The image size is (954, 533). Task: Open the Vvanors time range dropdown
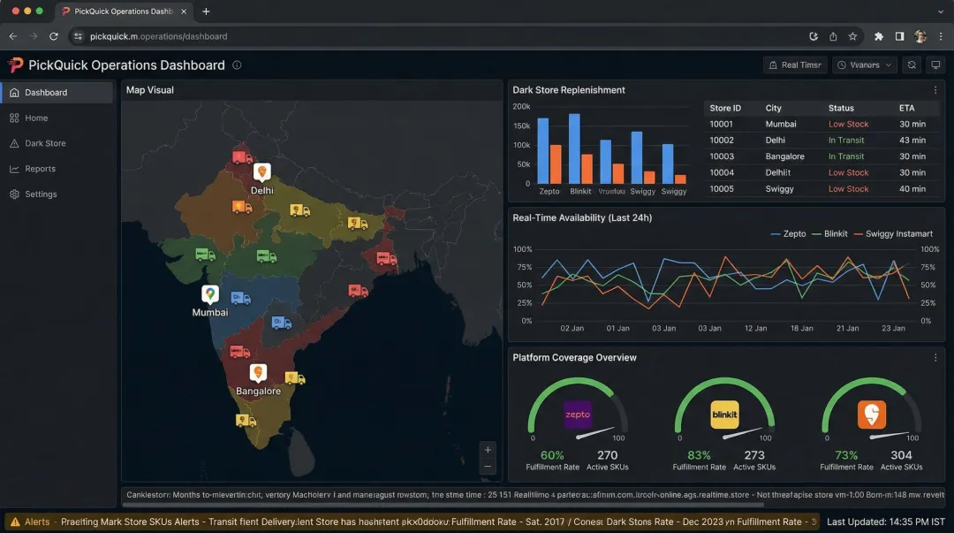click(864, 65)
